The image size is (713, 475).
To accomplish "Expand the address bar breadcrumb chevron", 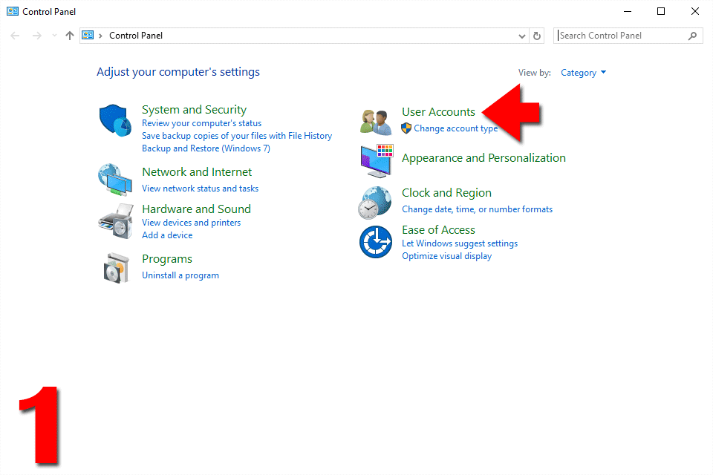I will coord(100,36).
